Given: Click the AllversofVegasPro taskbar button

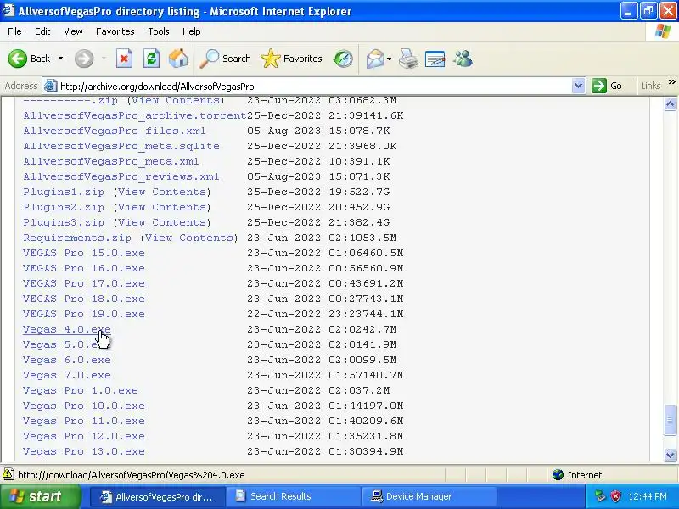Looking at the screenshot, I should coord(158,496).
